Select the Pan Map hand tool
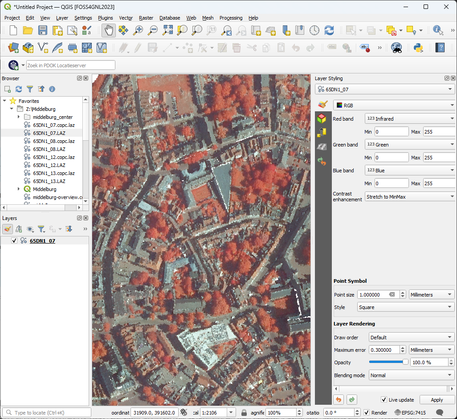This screenshot has width=457, height=419. point(109,30)
